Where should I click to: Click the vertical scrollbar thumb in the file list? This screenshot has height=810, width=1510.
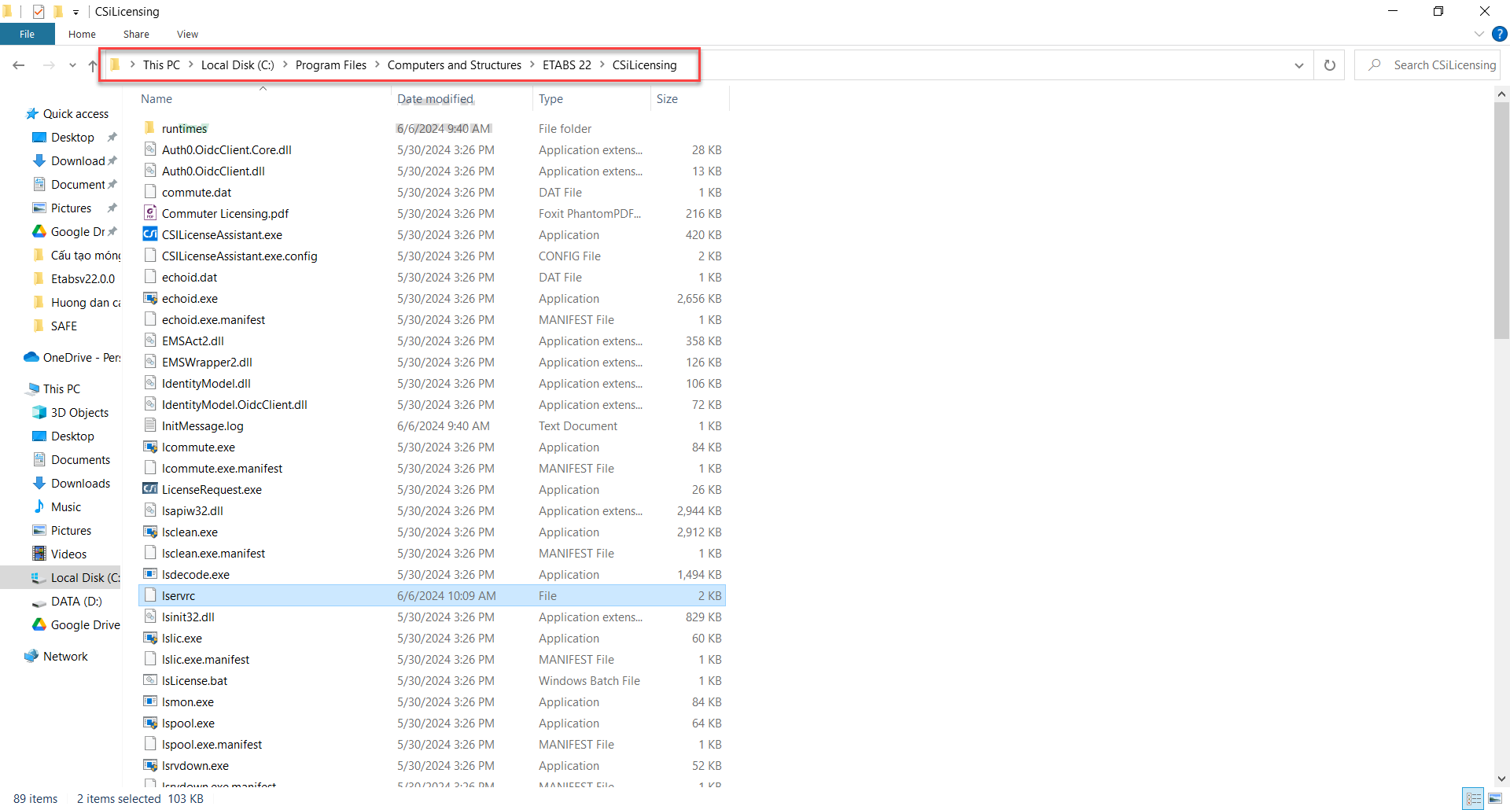point(1501,220)
